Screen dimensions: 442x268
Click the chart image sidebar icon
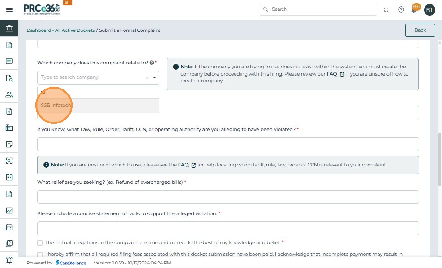[9, 210]
